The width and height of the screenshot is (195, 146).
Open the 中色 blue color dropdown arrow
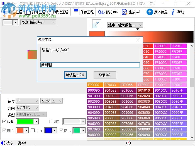55,130
